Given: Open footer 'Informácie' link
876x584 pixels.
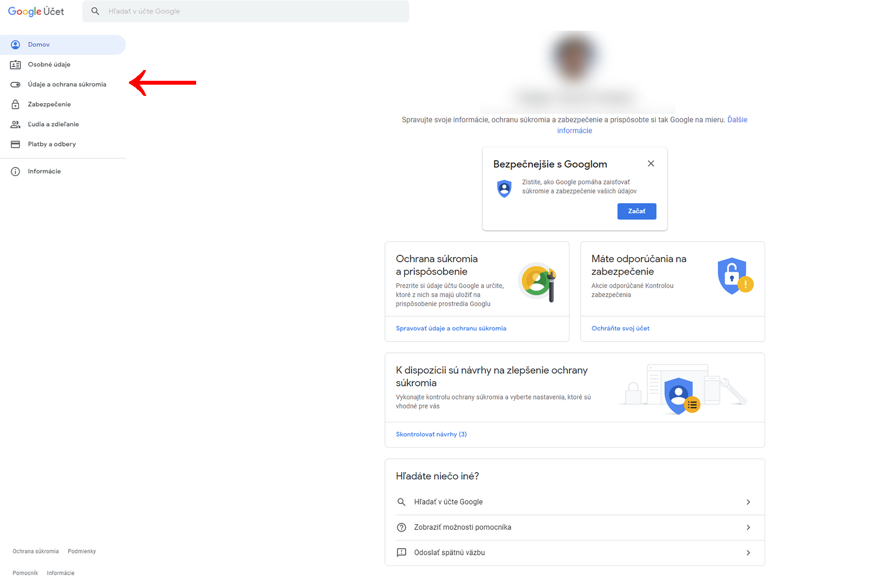Looking at the screenshot, I should click(61, 573).
